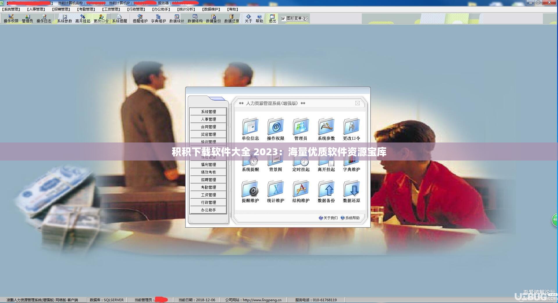This screenshot has width=558, height=303.
Task: Open the 关于 toolbar item
Action: tap(248, 19)
